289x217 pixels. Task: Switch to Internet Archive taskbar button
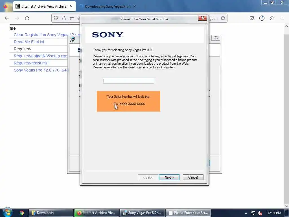click(x=97, y=213)
